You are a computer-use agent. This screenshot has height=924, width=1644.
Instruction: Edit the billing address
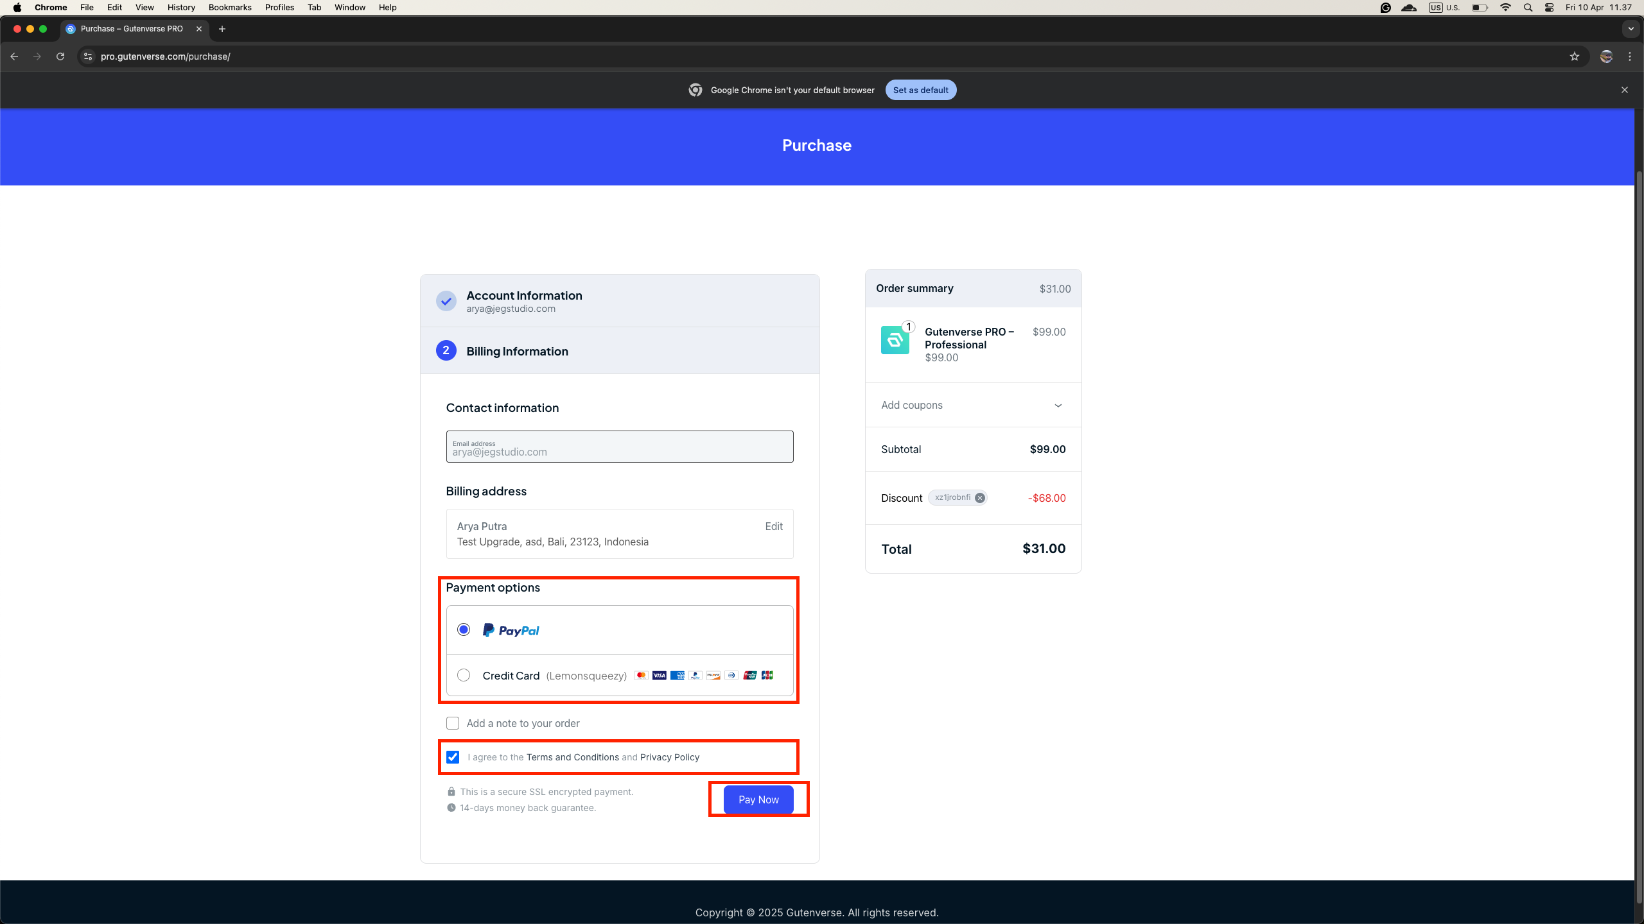pos(773,526)
